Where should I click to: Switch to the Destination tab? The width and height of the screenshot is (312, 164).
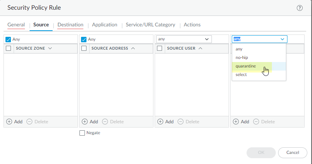pos(70,24)
